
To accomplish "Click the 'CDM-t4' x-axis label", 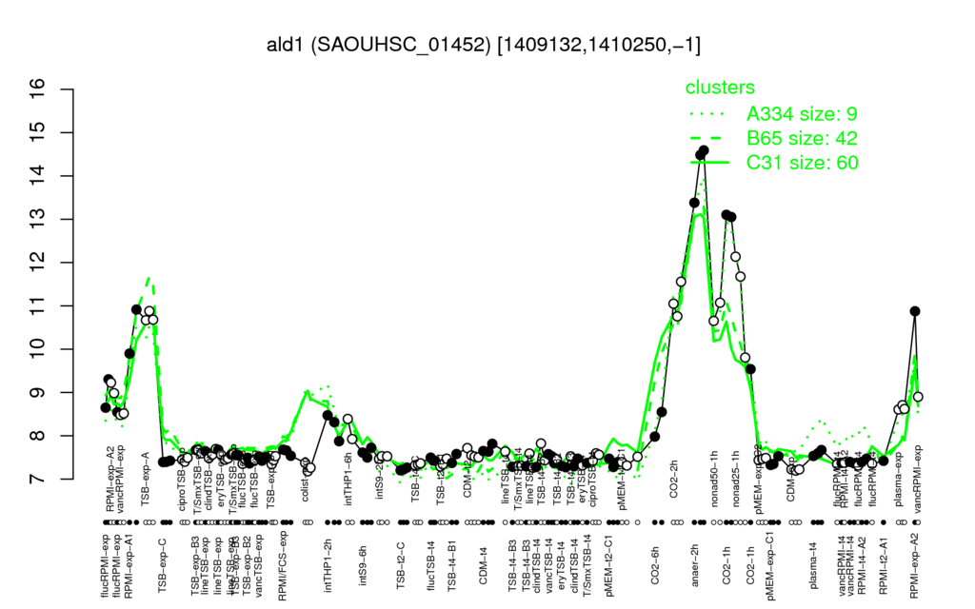I will (483, 565).
